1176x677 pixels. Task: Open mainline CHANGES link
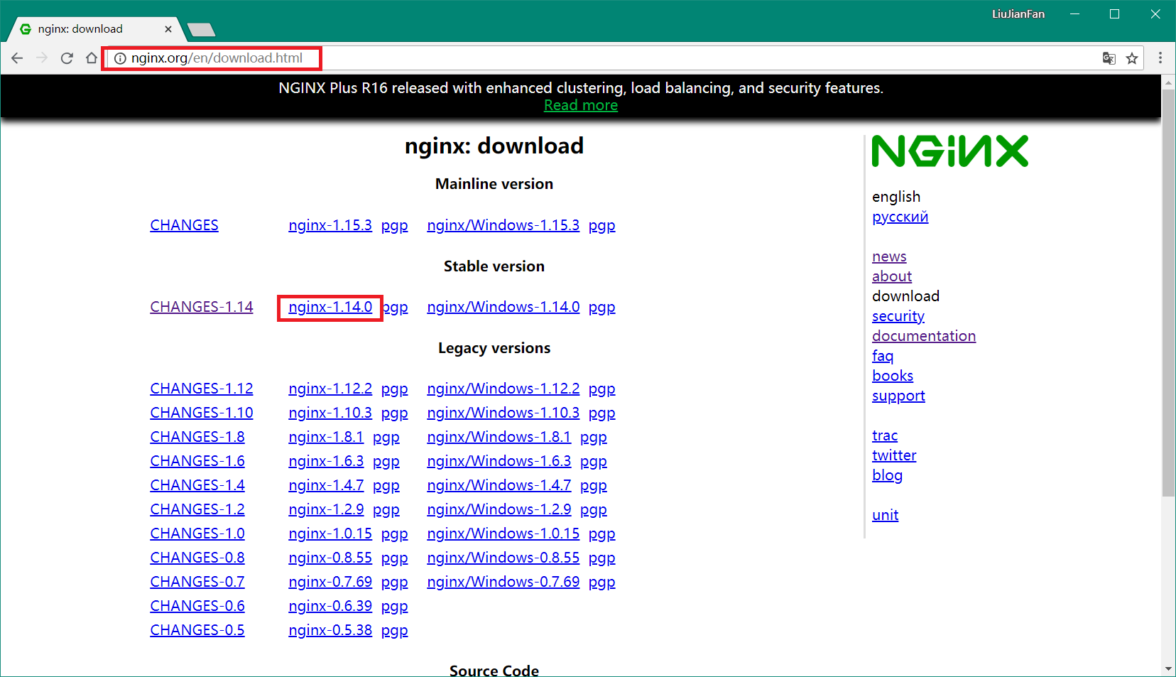tap(184, 225)
